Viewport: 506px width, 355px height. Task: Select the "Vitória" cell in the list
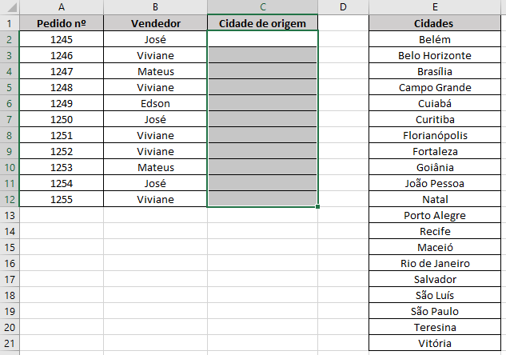click(x=435, y=343)
